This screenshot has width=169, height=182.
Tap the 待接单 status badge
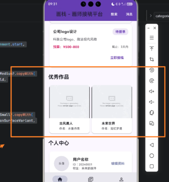120,32
